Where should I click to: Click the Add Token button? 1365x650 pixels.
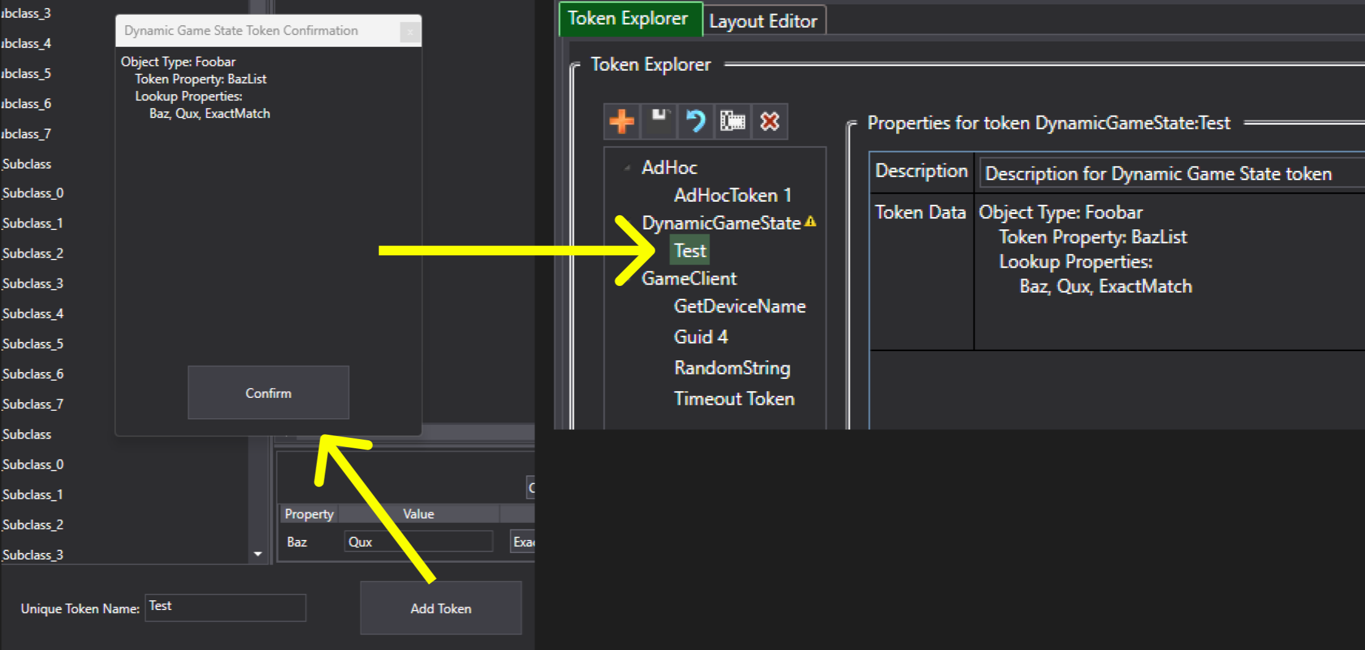[x=441, y=608]
